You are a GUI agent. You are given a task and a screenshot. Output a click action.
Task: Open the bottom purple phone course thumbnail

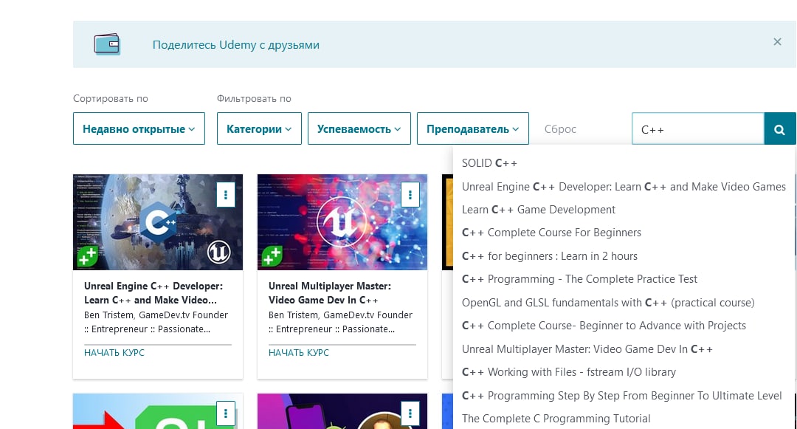[x=342, y=411]
